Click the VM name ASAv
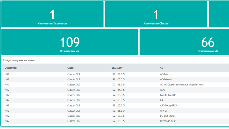Viewport: 229px width, 129px height. pos(163,90)
